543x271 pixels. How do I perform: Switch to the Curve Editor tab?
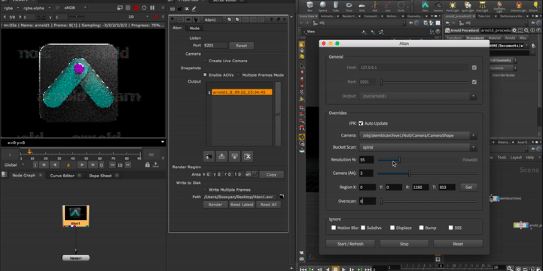pyautogui.click(x=62, y=176)
